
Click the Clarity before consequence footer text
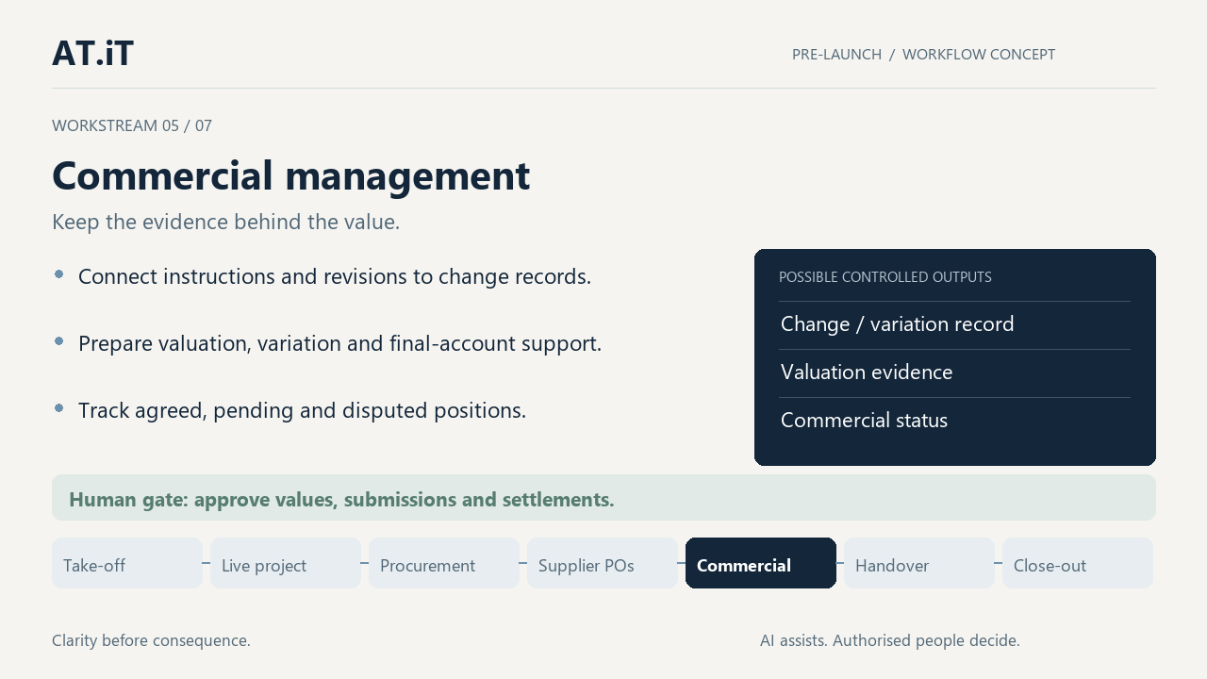pos(151,640)
